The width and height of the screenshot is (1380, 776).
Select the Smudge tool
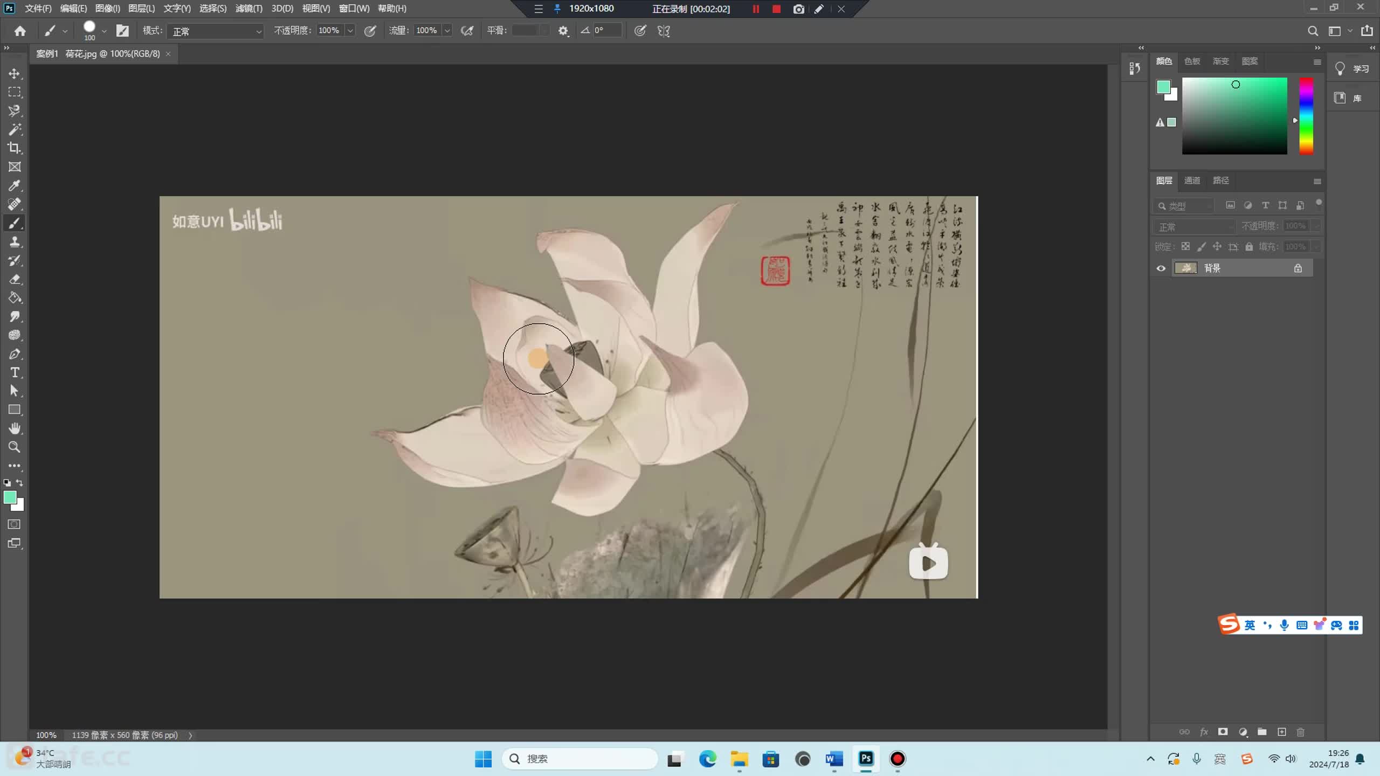(x=15, y=317)
